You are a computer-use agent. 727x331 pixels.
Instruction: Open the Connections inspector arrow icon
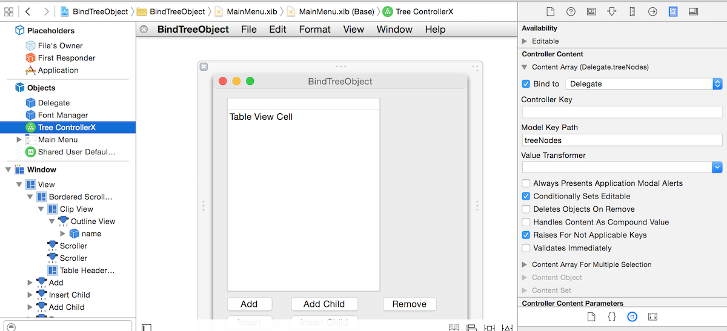652,11
